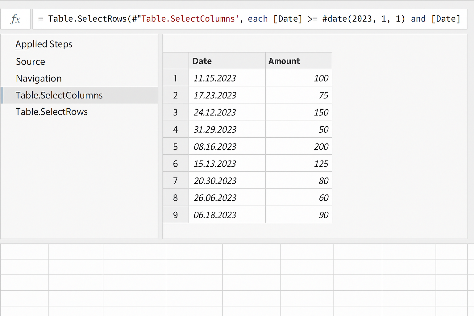Select row number 3 header
The image size is (474, 316).
coord(176,112)
